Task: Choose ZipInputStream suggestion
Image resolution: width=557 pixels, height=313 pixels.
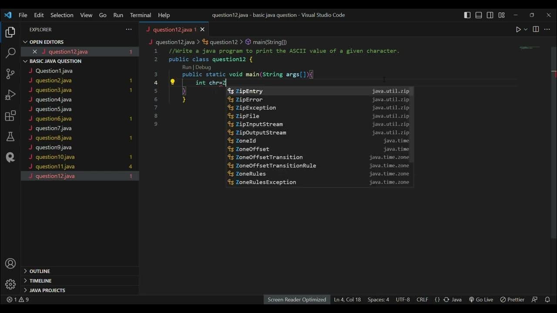Action: click(x=319, y=124)
